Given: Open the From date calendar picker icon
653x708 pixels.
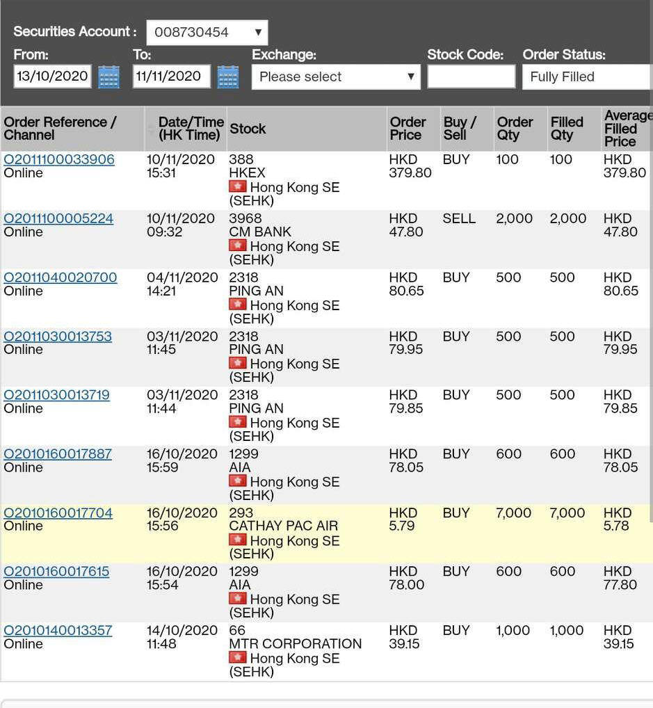Looking at the screenshot, I should pyautogui.click(x=108, y=77).
